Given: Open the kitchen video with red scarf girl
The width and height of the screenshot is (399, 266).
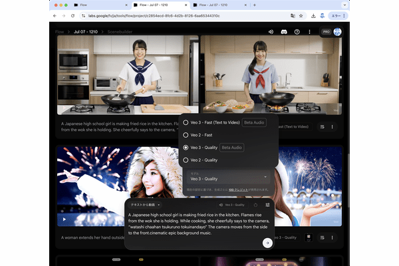Looking at the screenshot, I should click(x=271, y=75).
